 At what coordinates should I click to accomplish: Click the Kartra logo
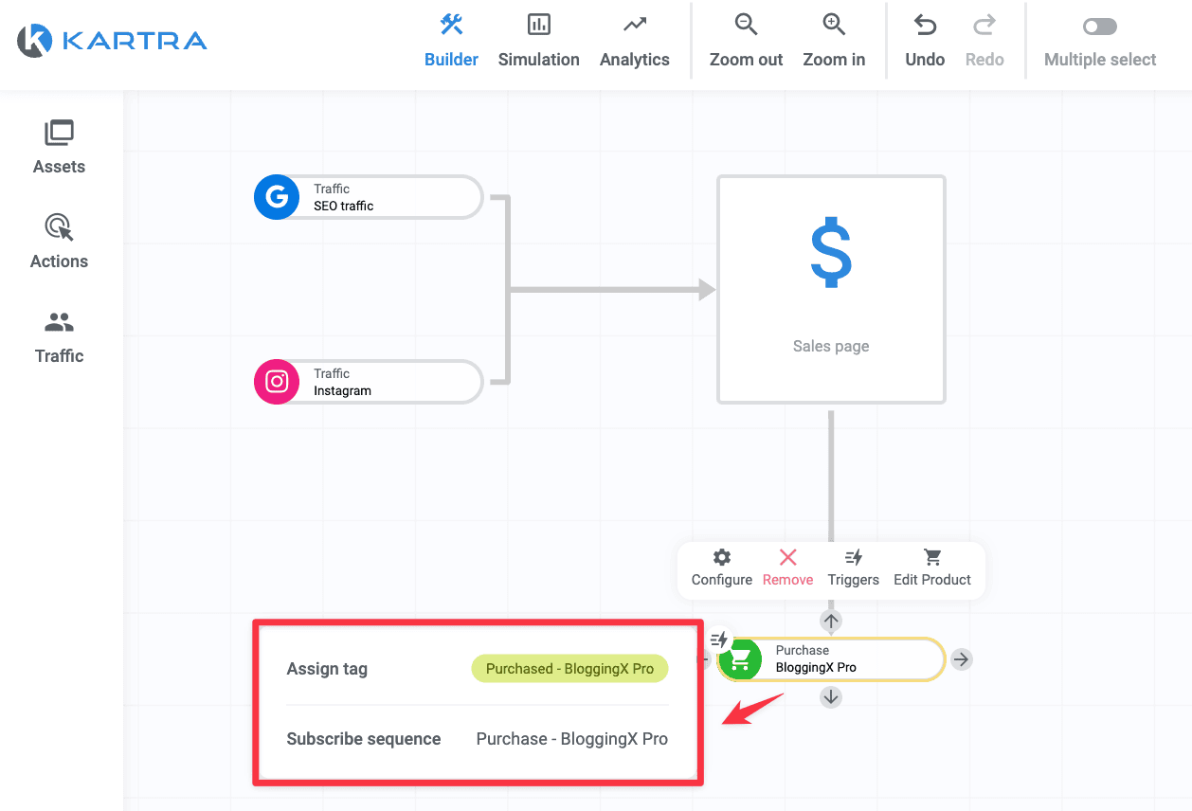pyautogui.click(x=112, y=40)
